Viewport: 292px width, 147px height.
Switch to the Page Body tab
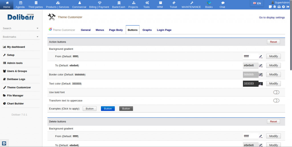116,30
